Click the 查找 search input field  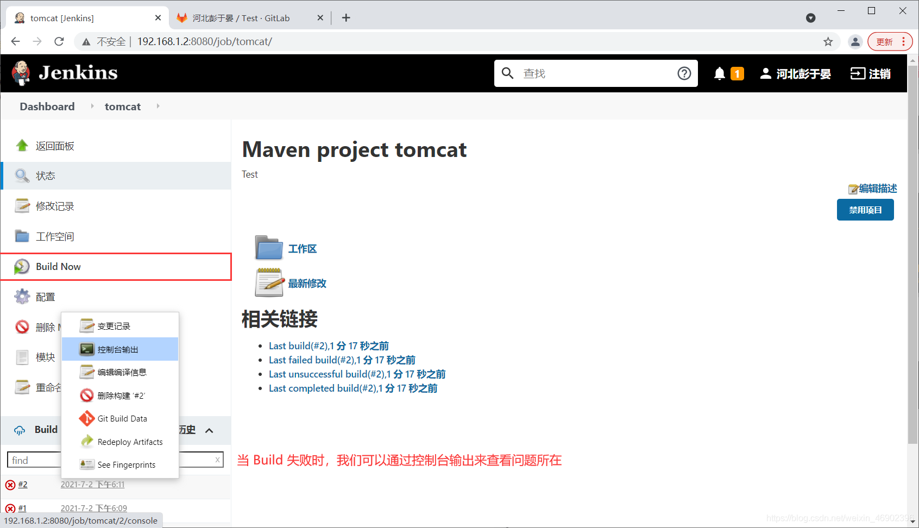point(596,73)
